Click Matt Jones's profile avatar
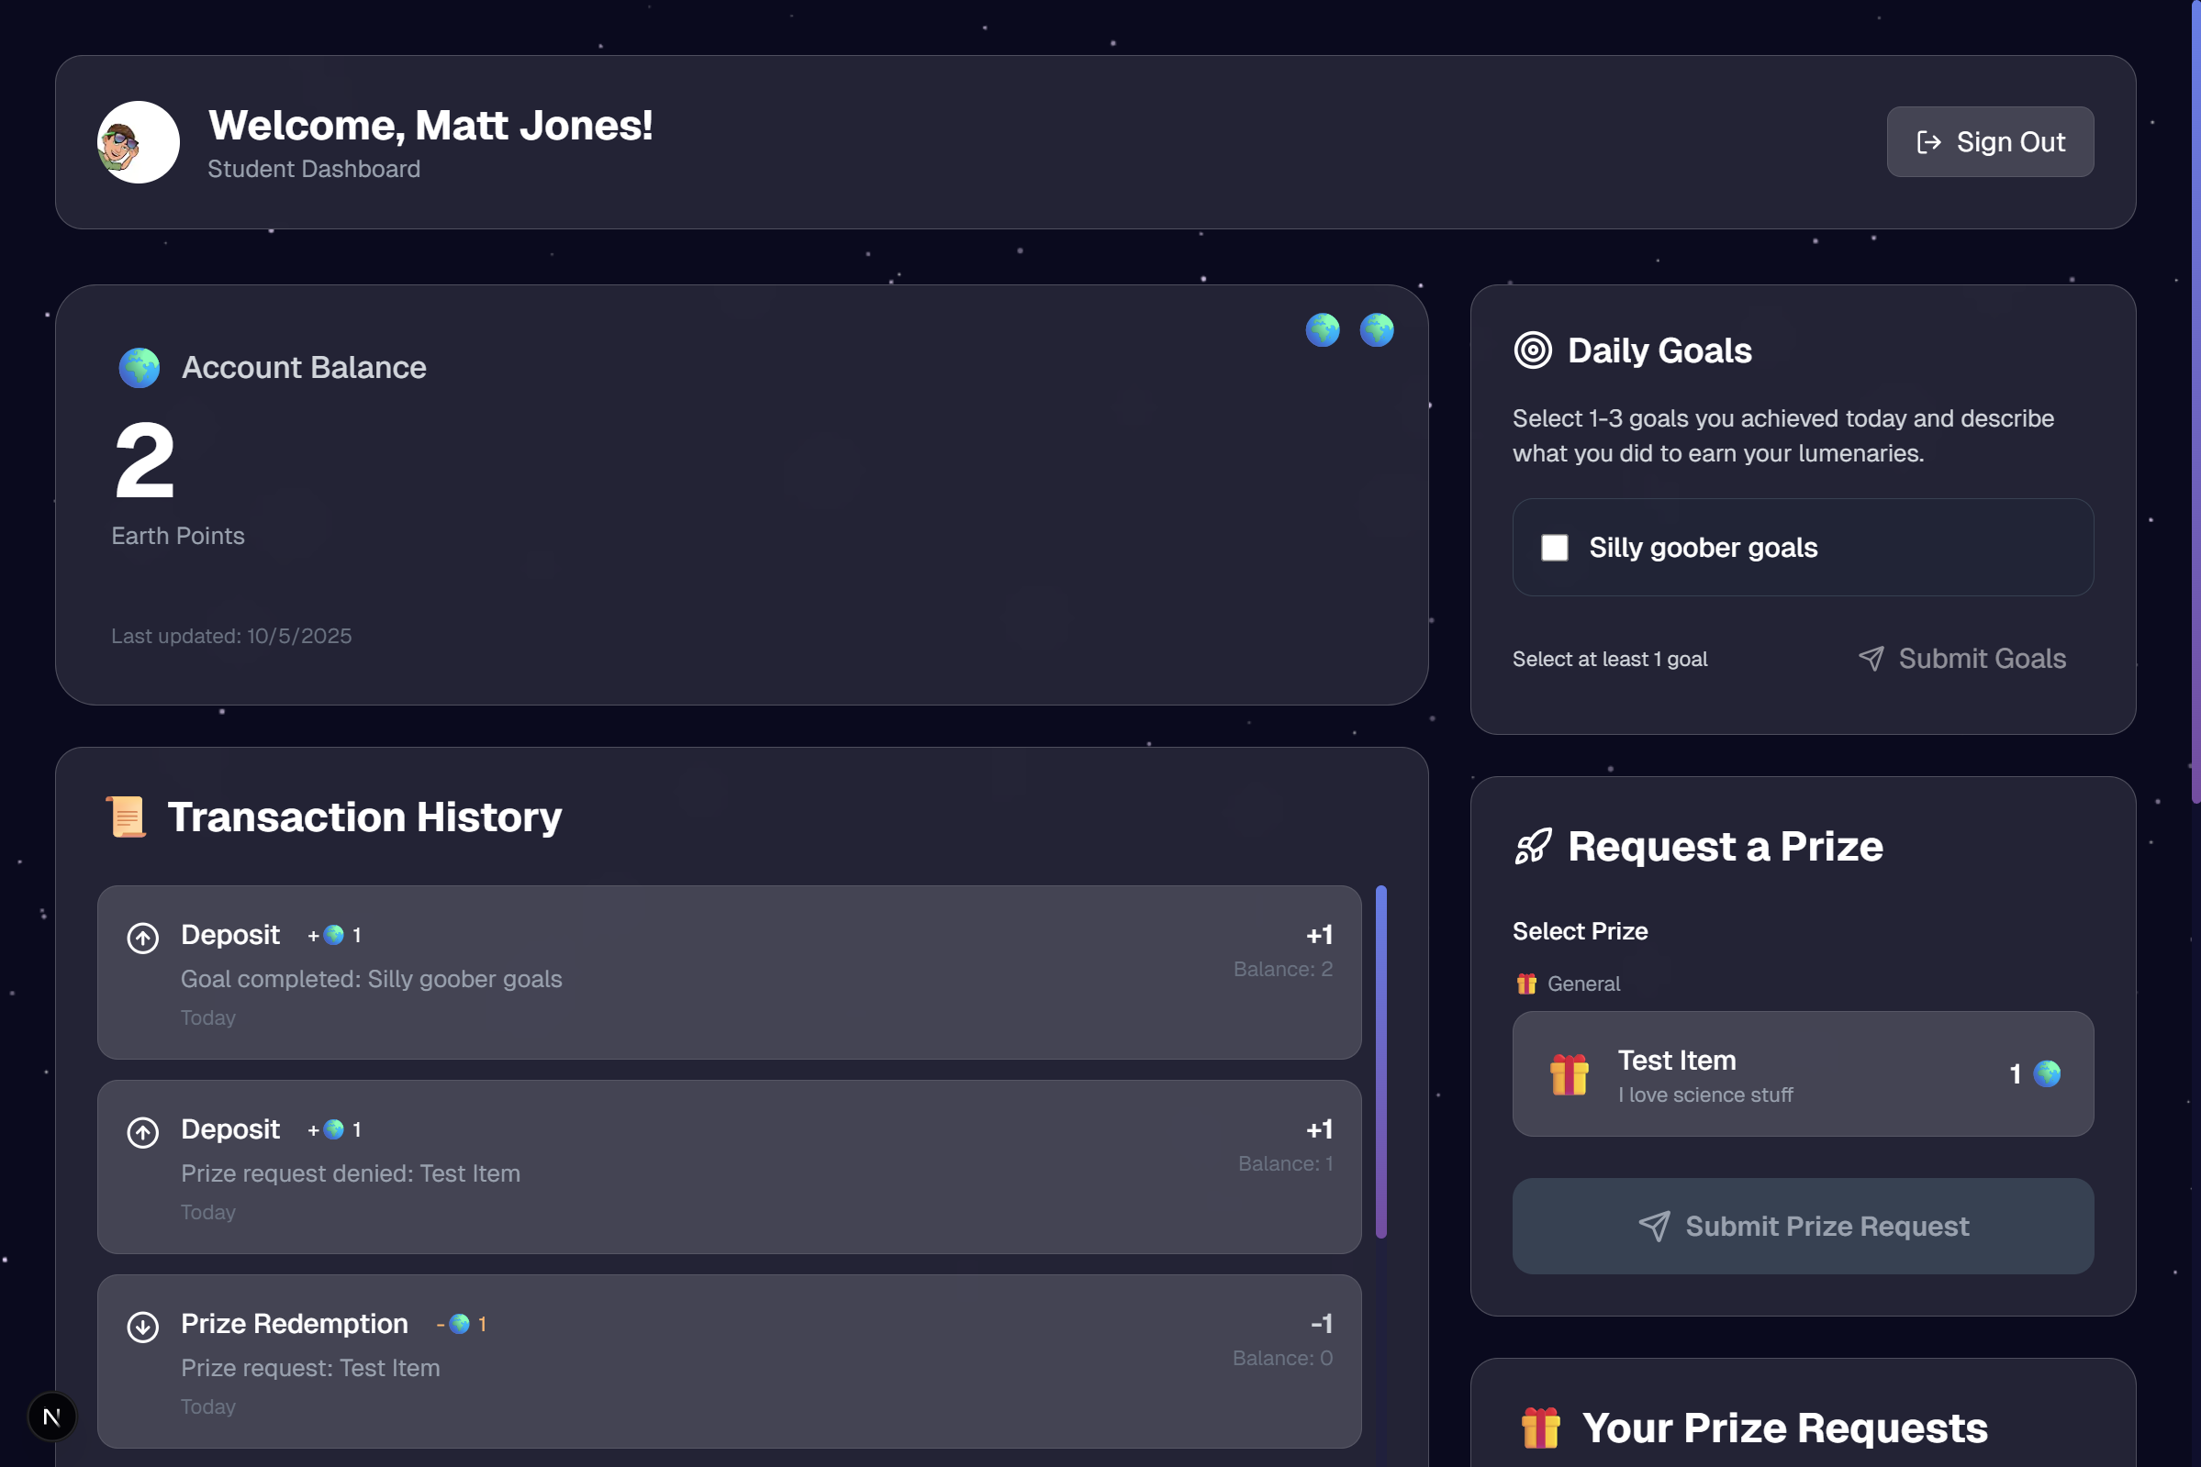Image resolution: width=2201 pixels, height=1467 pixels. point(138,142)
